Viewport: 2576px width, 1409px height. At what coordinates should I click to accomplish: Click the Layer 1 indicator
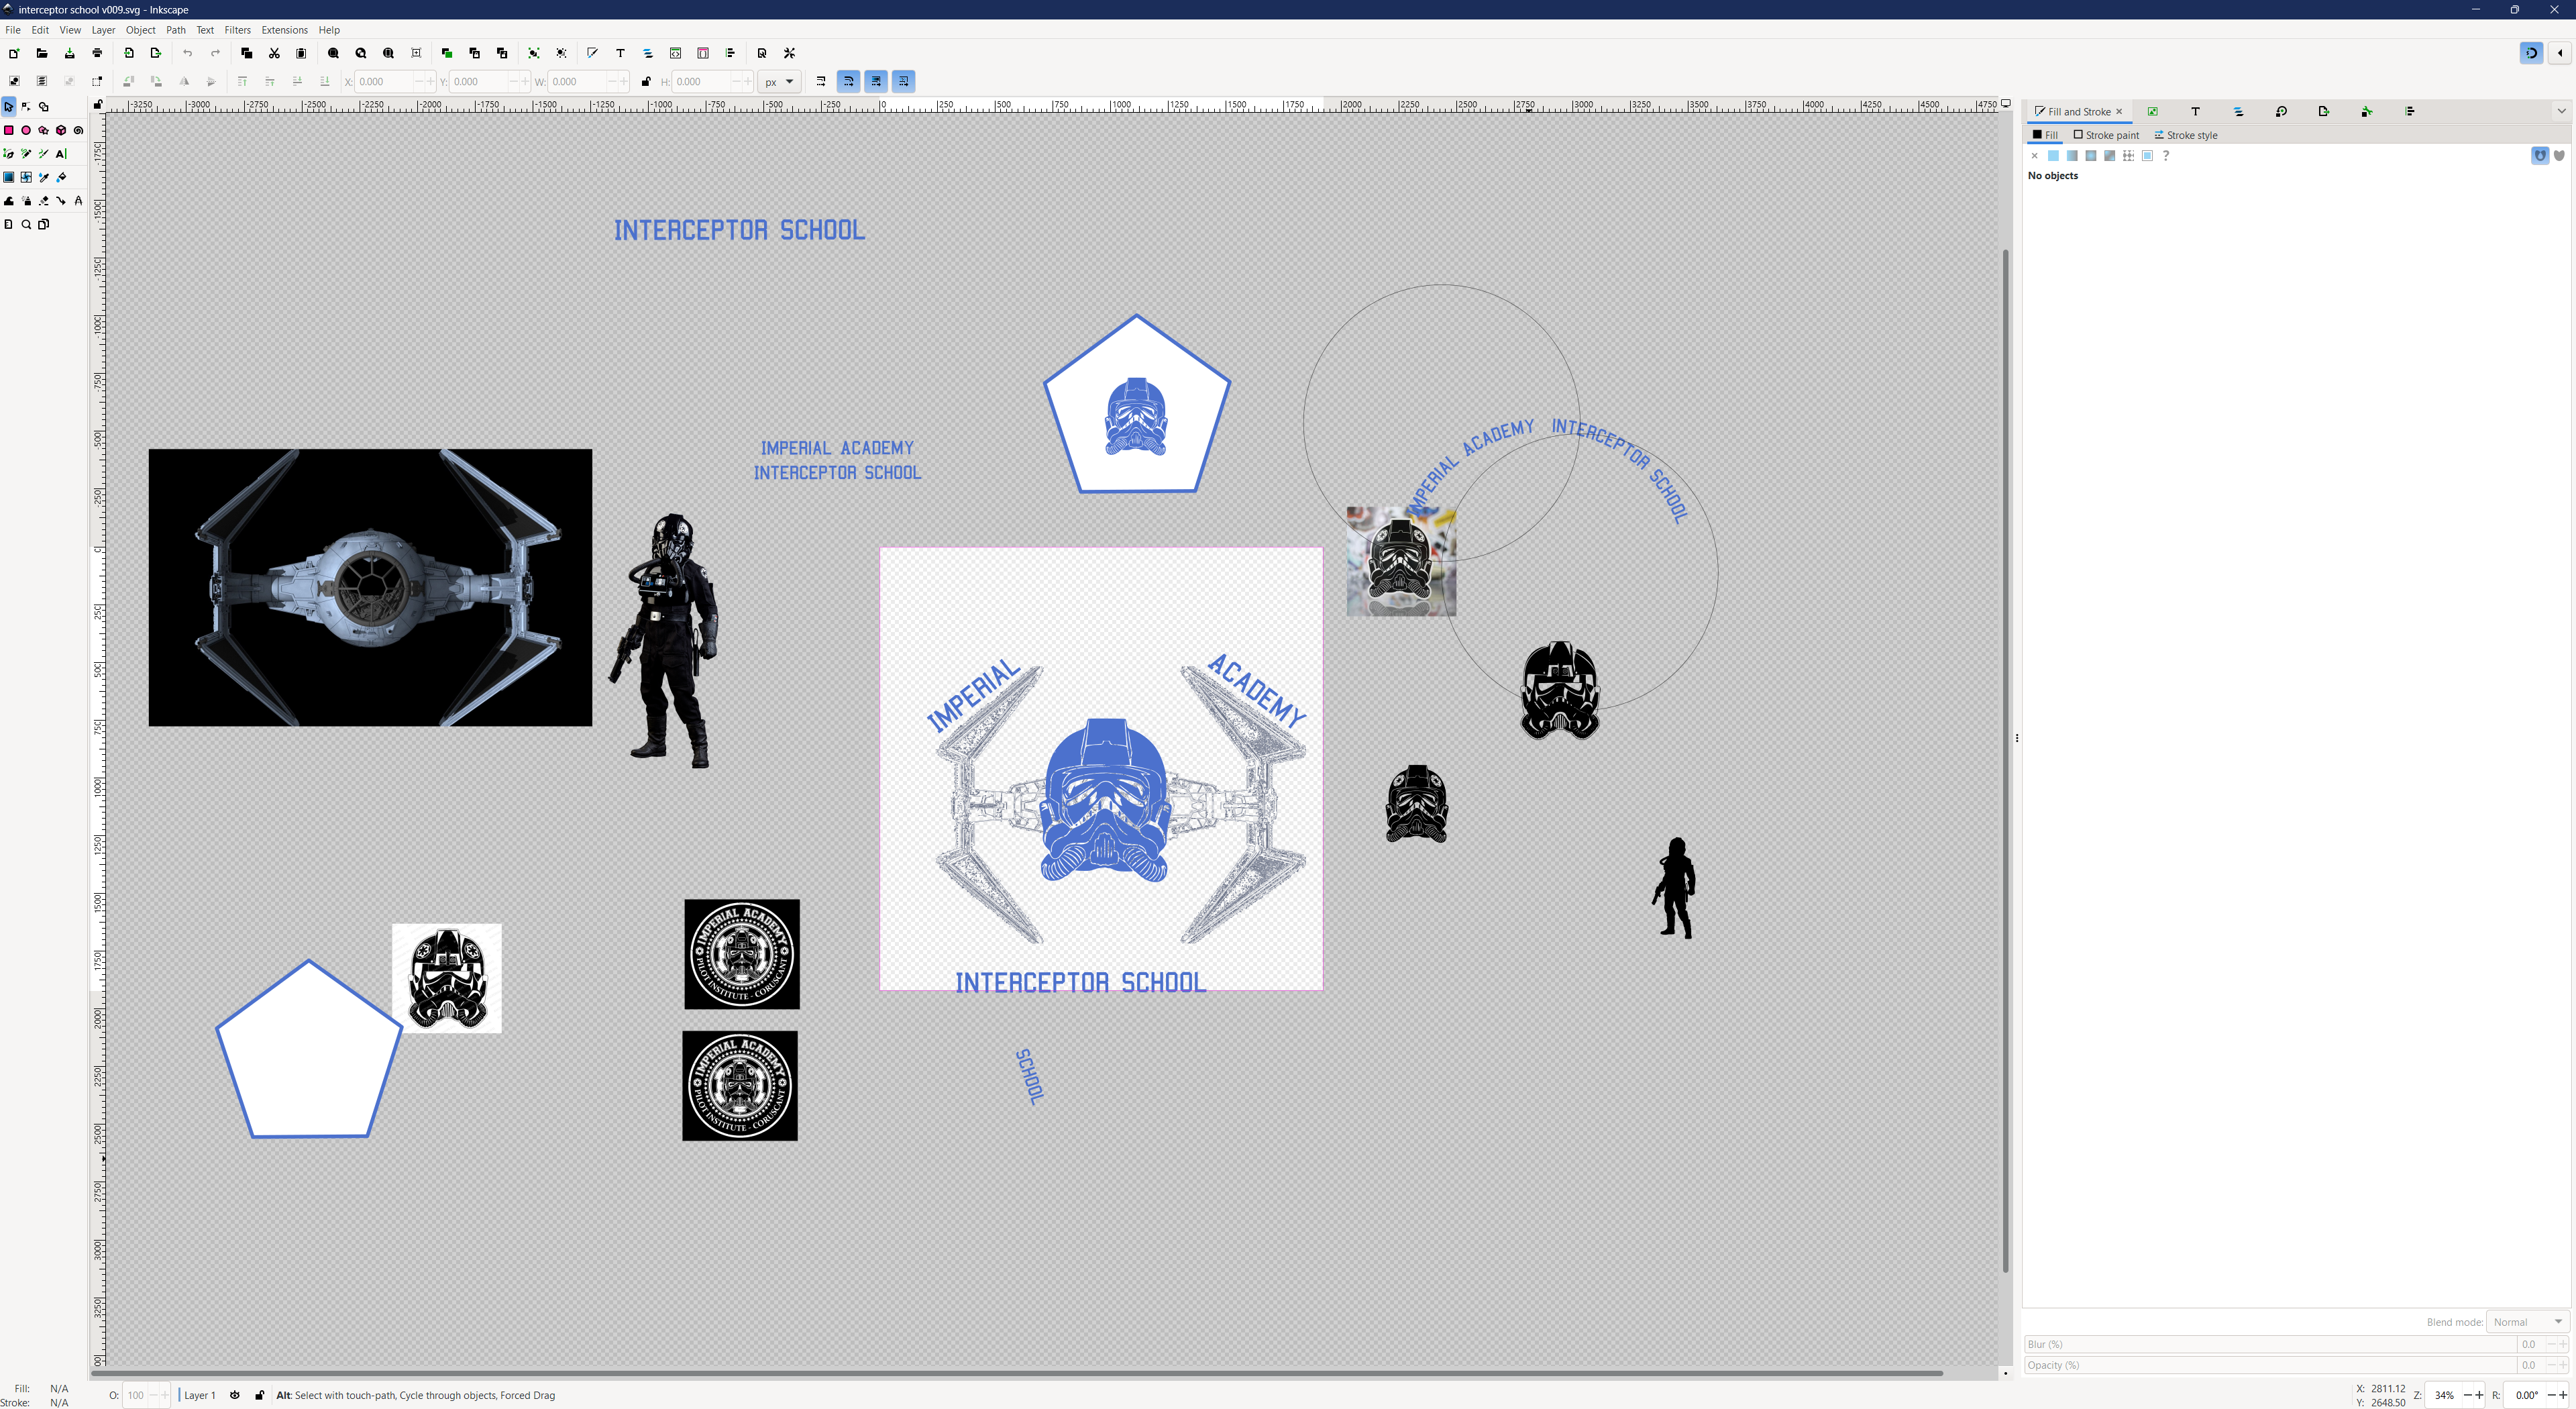coord(199,1395)
